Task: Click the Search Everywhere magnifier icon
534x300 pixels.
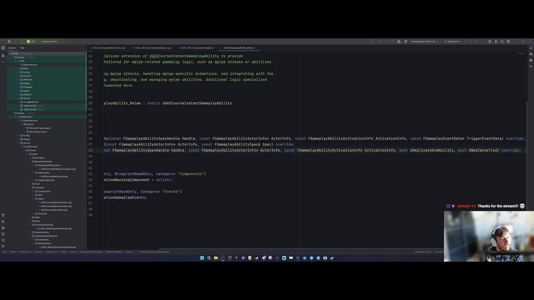Action: coord(502,42)
